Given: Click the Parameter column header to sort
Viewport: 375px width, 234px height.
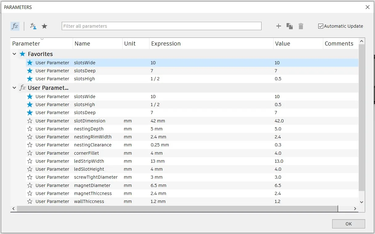Looking at the screenshot, I should pyautogui.click(x=26, y=44).
